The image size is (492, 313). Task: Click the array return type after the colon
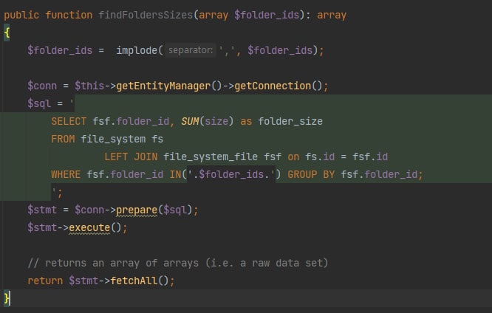click(332, 15)
